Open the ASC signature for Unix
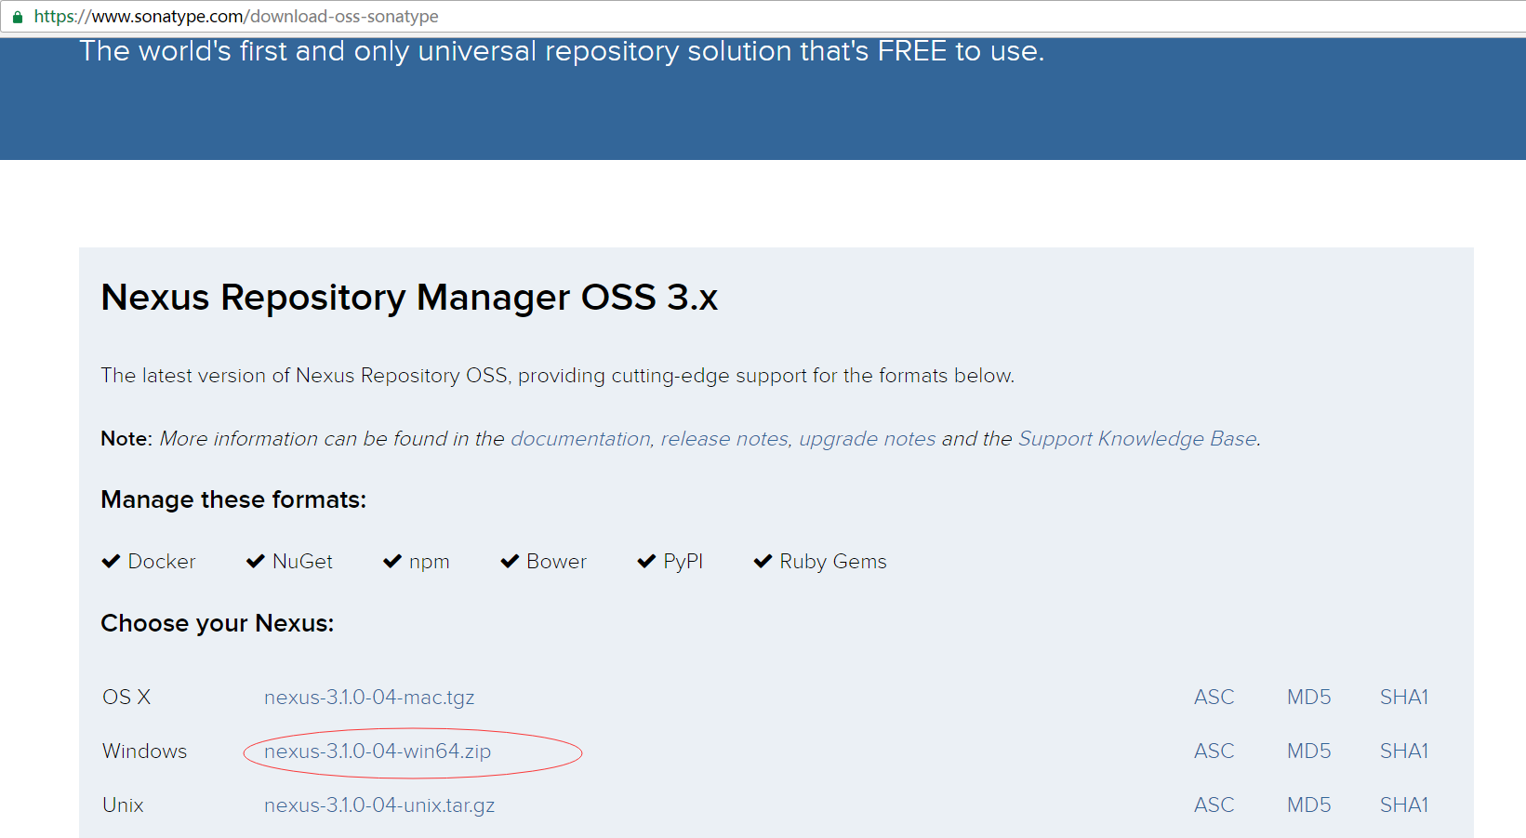 (x=1214, y=805)
